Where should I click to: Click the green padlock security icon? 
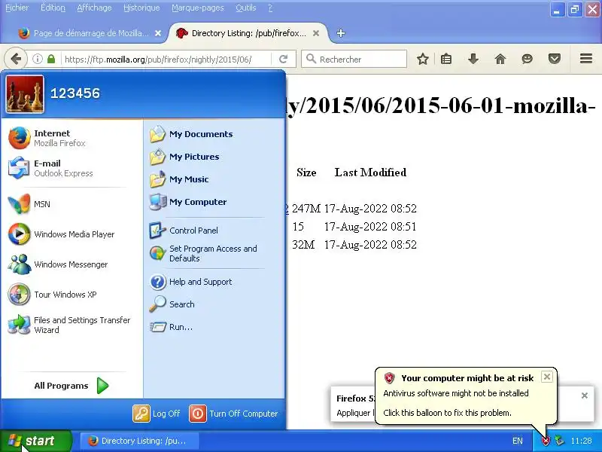point(51,60)
